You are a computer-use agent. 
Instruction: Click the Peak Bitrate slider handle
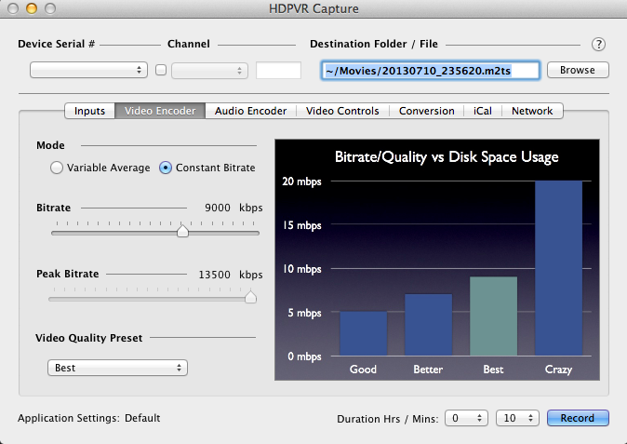tap(250, 297)
